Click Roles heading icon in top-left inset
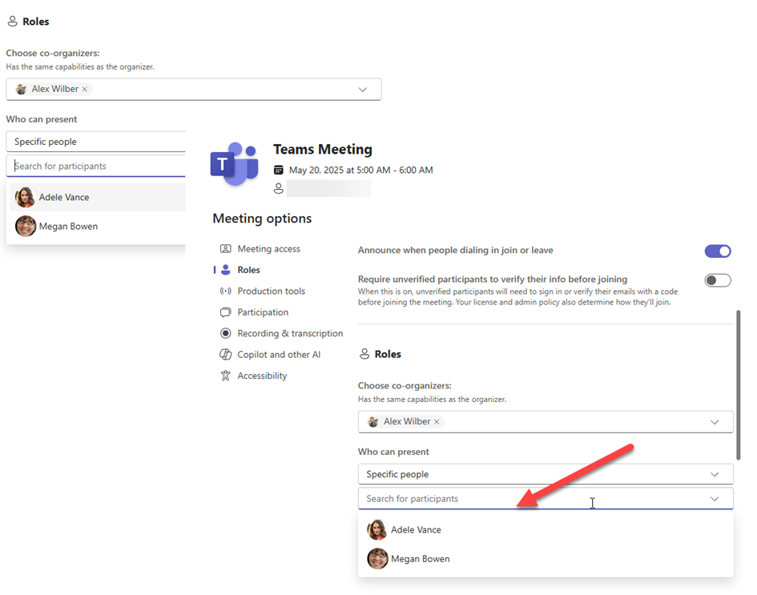The image size is (757, 595). (x=13, y=22)
